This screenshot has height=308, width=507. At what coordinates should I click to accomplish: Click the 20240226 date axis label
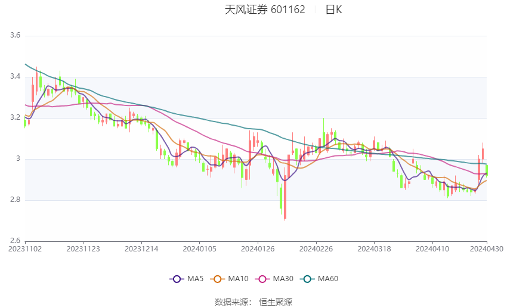(316, 248)
